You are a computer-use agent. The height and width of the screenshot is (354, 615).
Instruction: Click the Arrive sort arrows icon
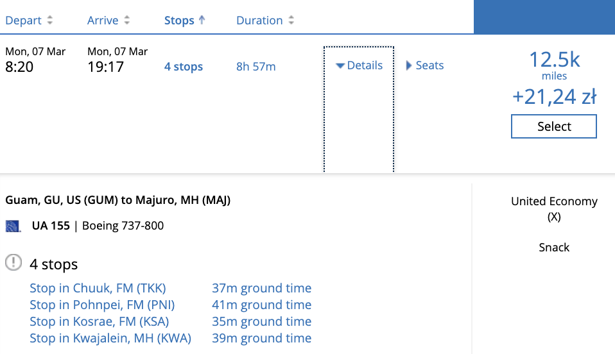126,20
